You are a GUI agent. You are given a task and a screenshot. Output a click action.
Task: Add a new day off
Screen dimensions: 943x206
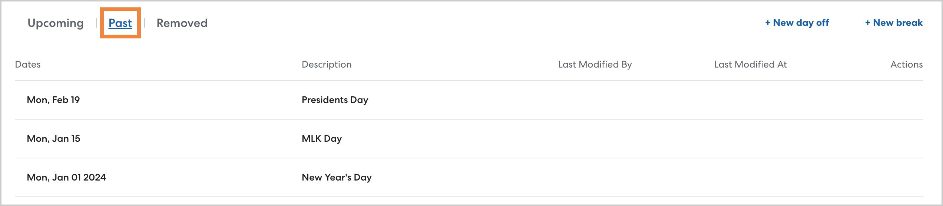(x=797, y=23)
